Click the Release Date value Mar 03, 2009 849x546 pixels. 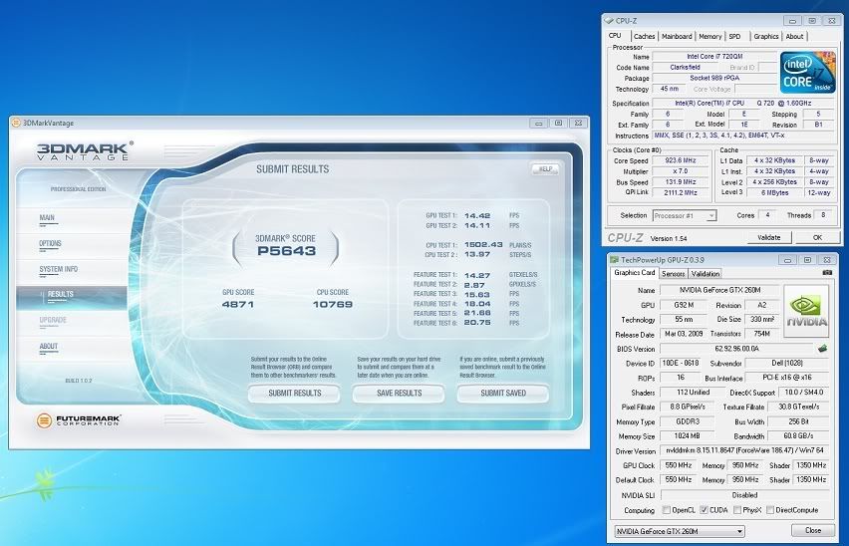[x=684, y=334]
